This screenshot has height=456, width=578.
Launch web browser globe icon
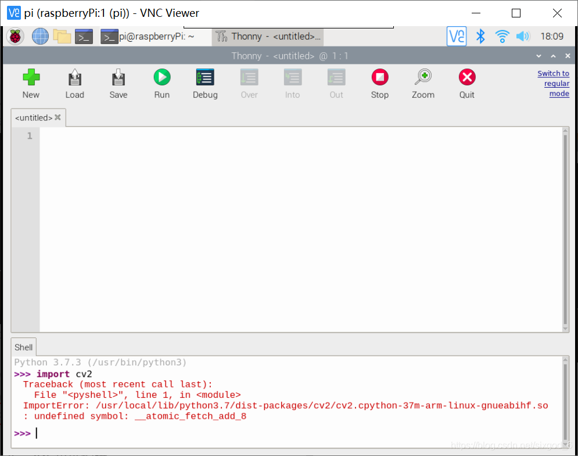click(40, 37)
